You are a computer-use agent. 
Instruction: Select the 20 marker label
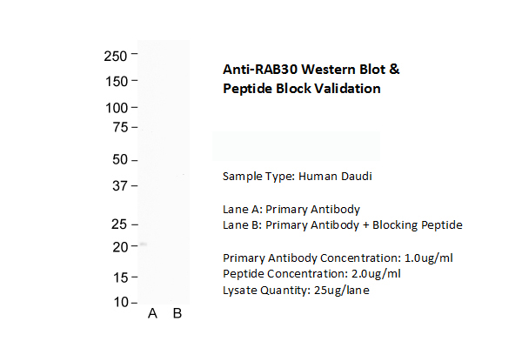click(x=119, y=247)
